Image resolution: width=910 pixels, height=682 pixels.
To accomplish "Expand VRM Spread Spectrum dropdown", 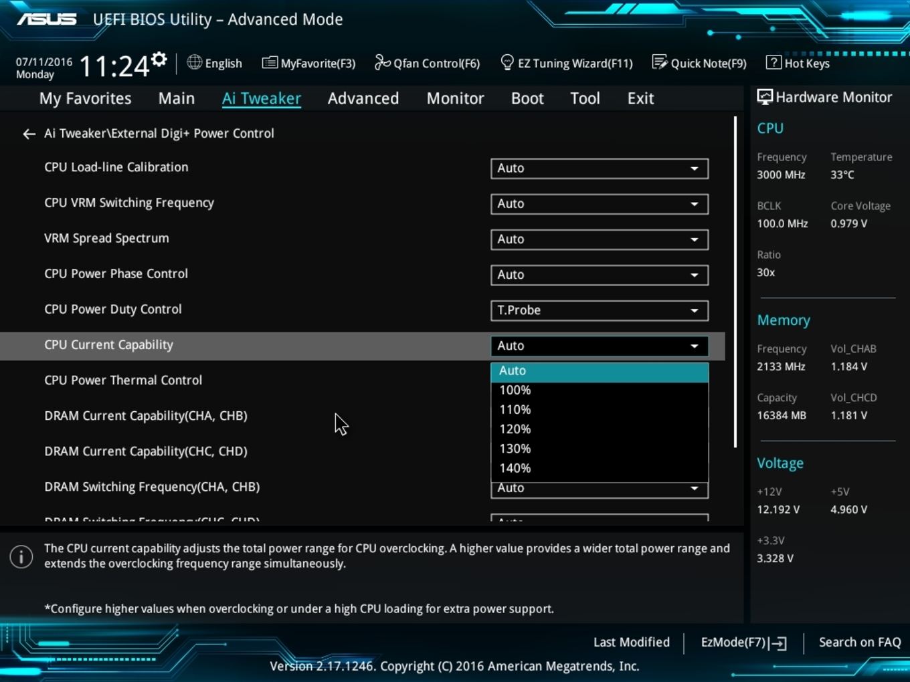I will click(600, 239).
